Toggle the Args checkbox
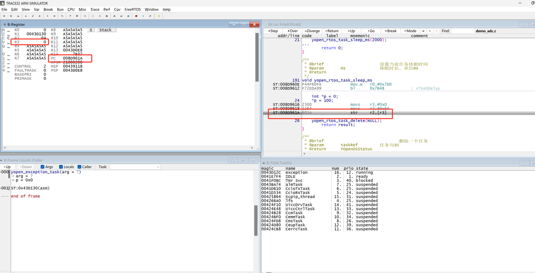 click(43, 167)
